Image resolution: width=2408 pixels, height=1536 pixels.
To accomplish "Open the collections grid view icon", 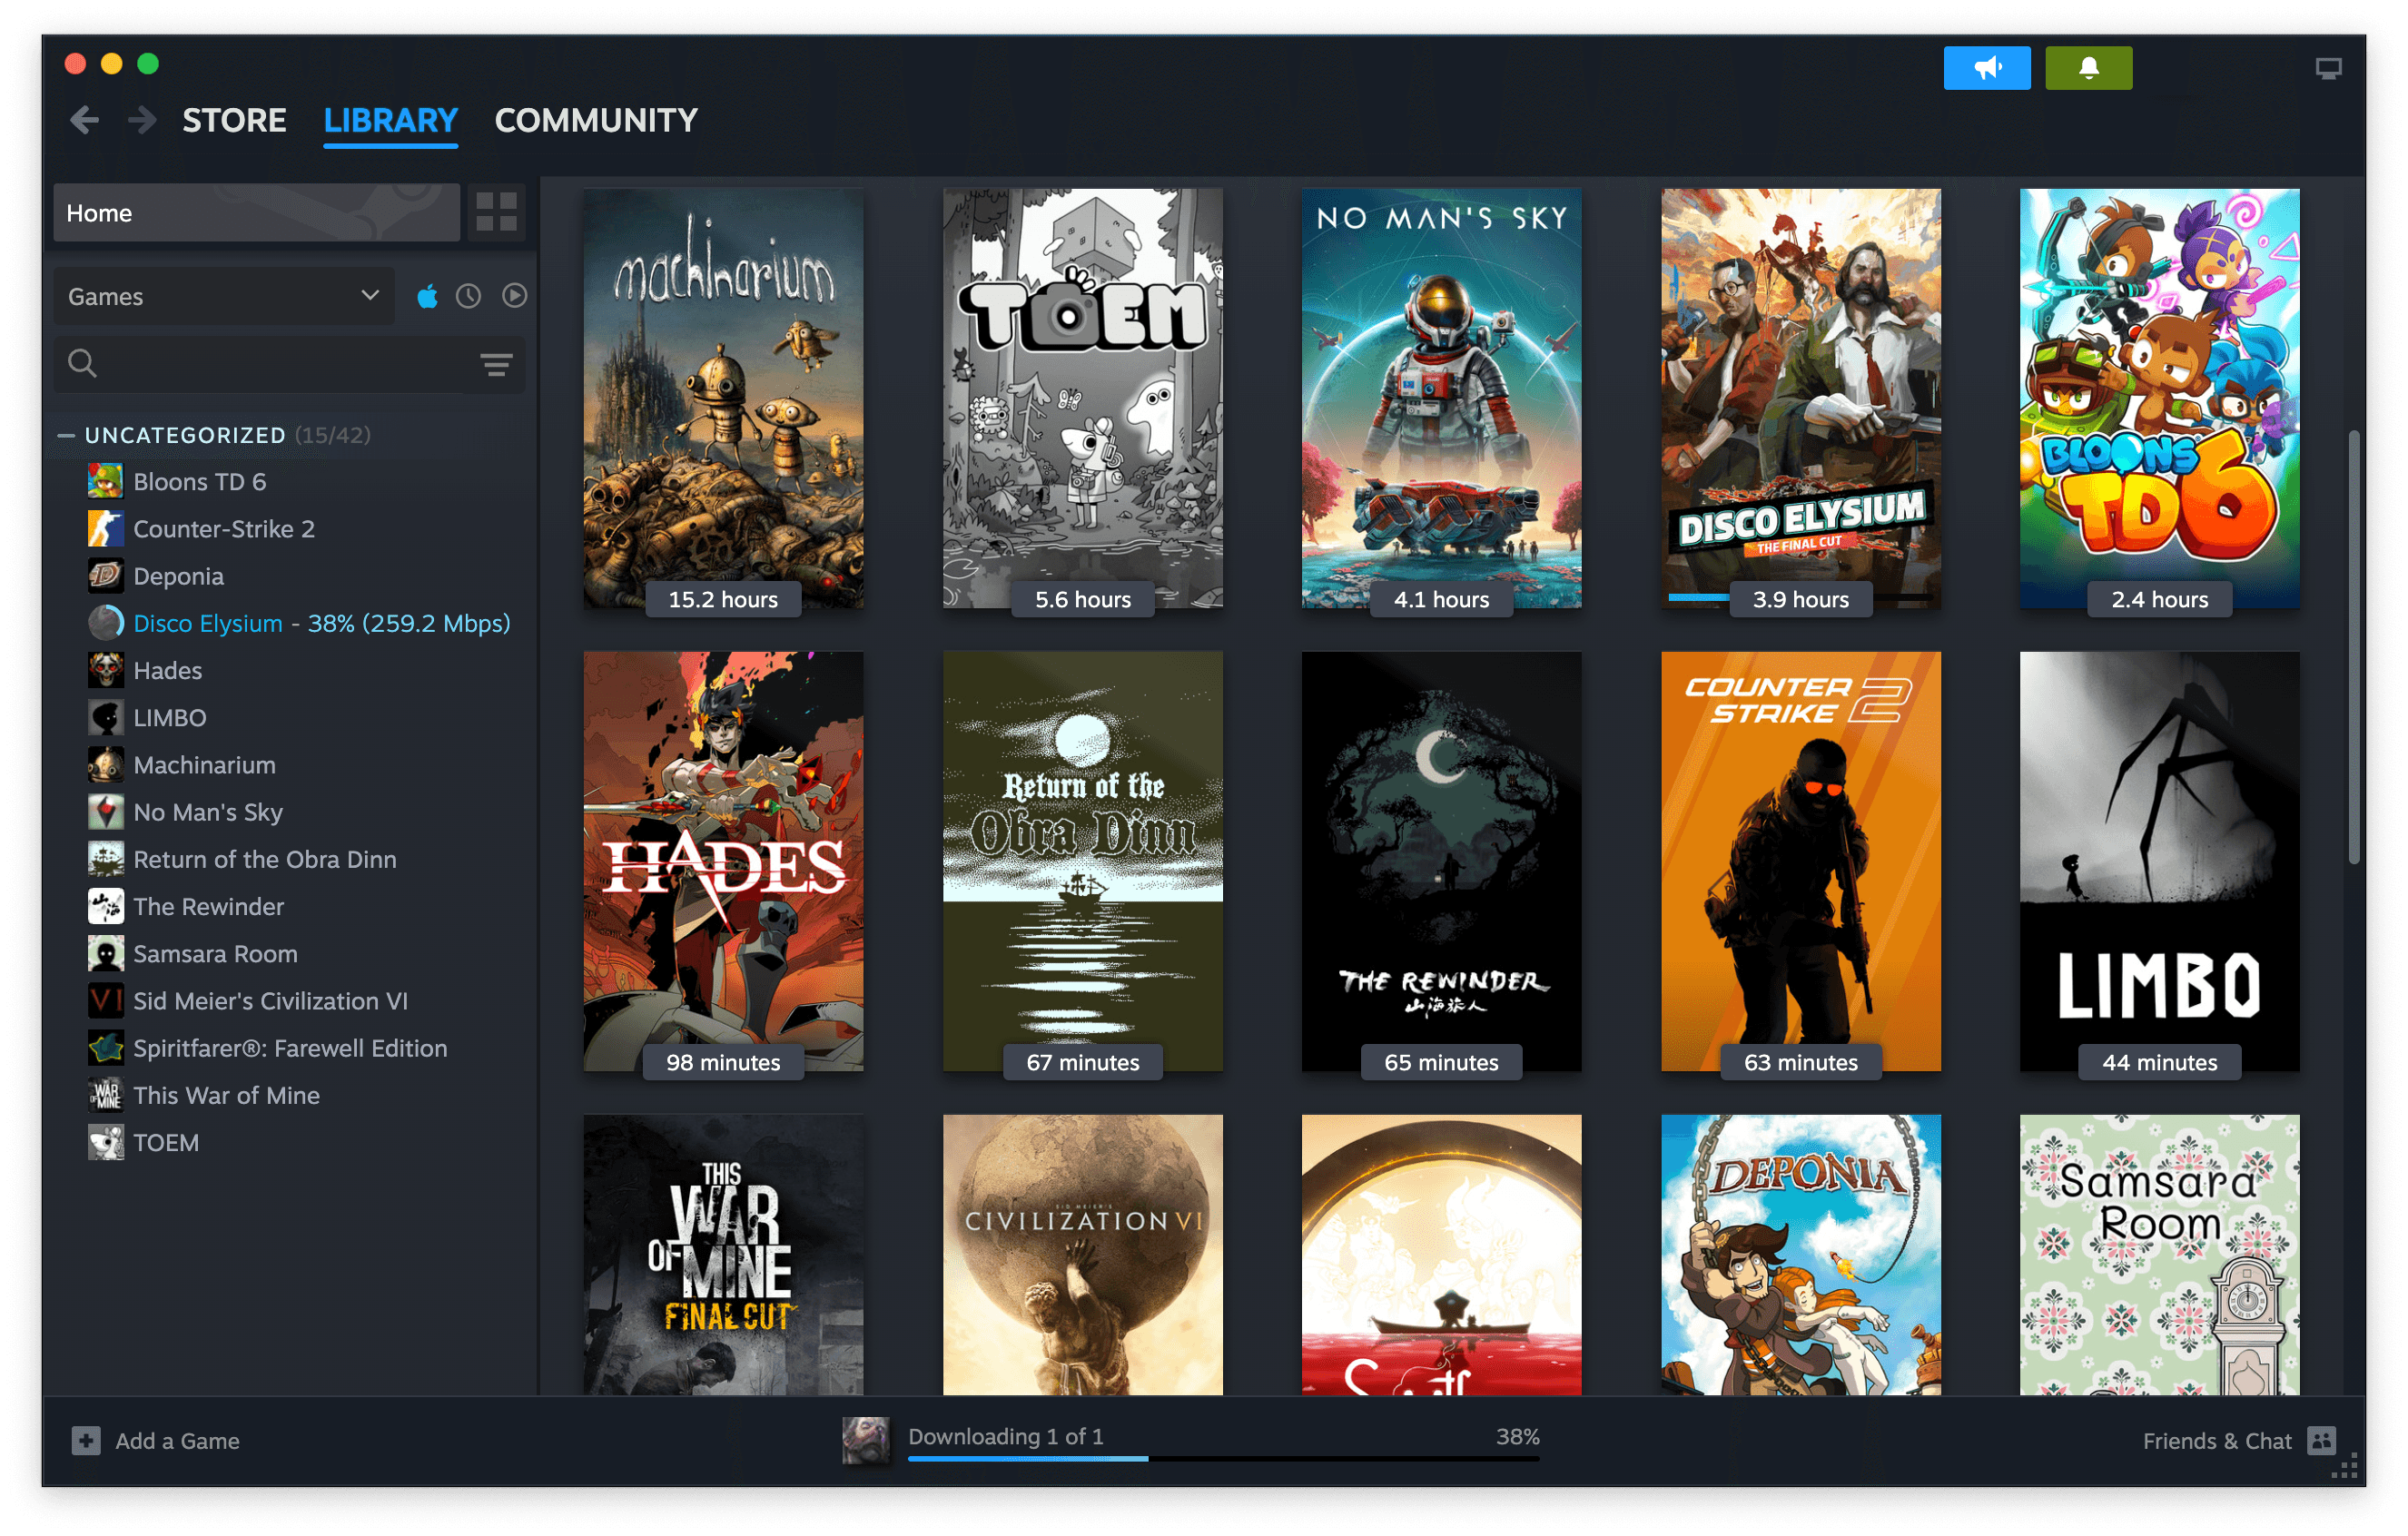I will (x=496, y=212).
